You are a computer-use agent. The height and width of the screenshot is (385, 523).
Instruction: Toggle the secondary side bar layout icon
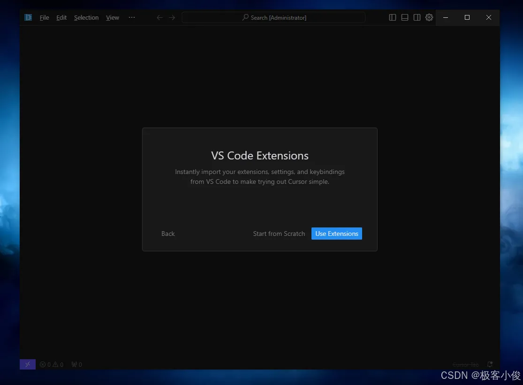coord(417,17)
